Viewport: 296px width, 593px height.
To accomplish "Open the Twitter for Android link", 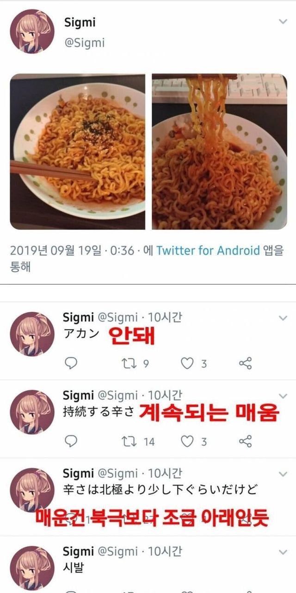I will [208, 251].
